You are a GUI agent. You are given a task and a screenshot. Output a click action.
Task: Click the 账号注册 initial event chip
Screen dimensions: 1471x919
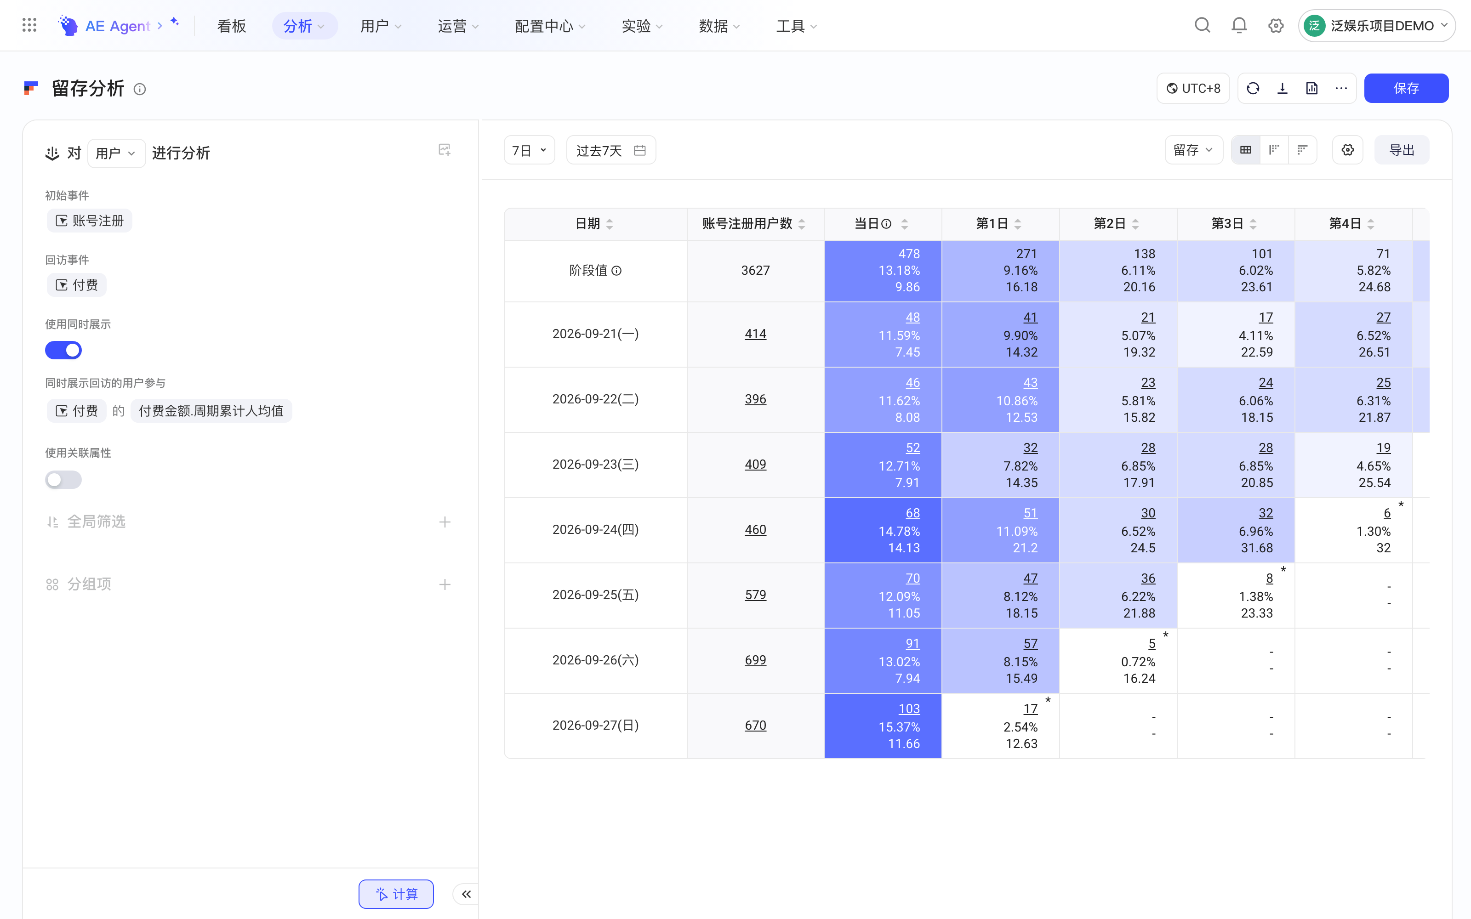(x=89, y=221)
